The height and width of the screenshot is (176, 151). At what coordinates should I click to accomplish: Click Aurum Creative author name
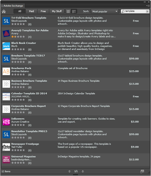coord(20,122)
